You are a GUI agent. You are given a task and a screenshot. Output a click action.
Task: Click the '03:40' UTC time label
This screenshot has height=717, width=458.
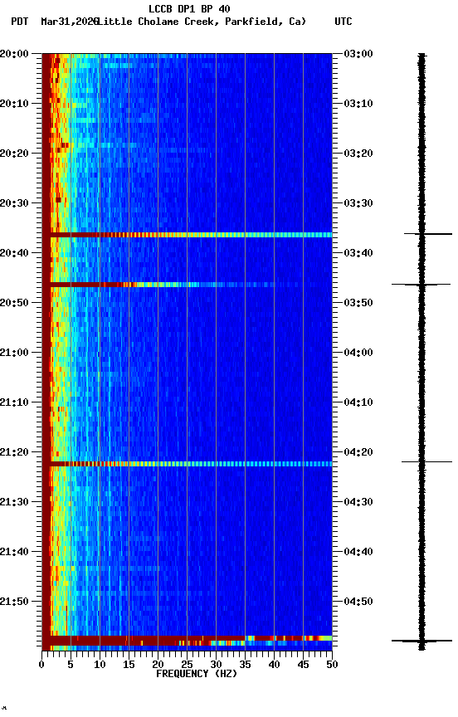point(358,253)
